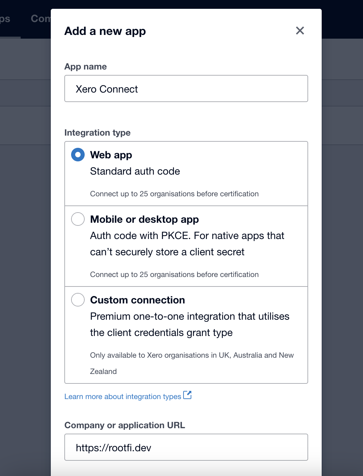Choose the Mobile or desktop app radio button

[78, 219]
